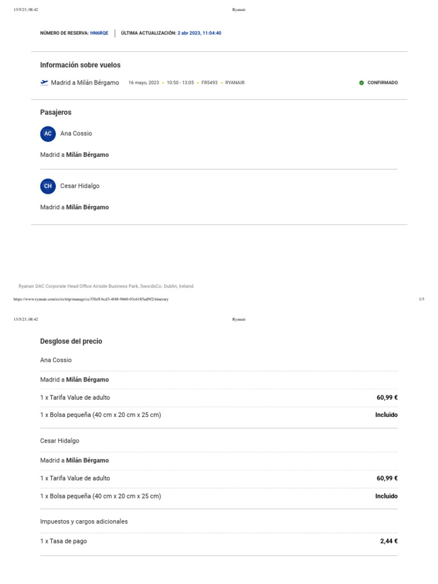This screenshot has width=438, height=584.
Task: Click the Pasajeros section heading
Action: click(x=56, y=112)
